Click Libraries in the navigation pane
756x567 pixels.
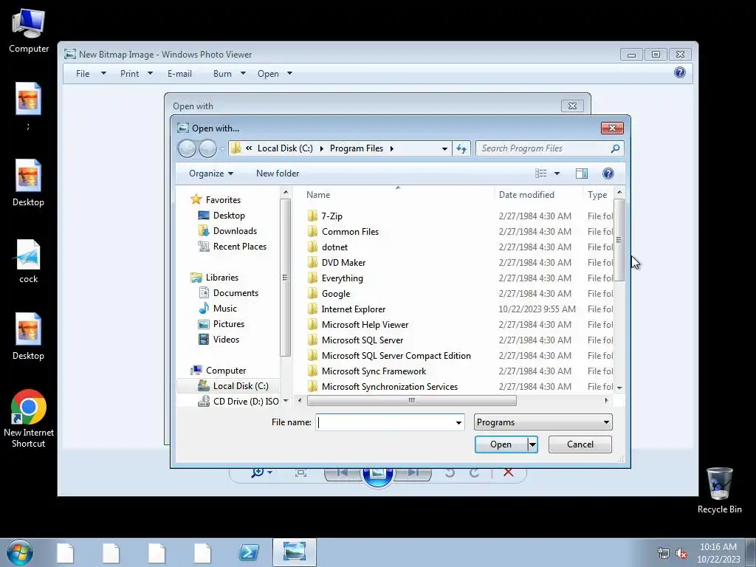[221, 278]
